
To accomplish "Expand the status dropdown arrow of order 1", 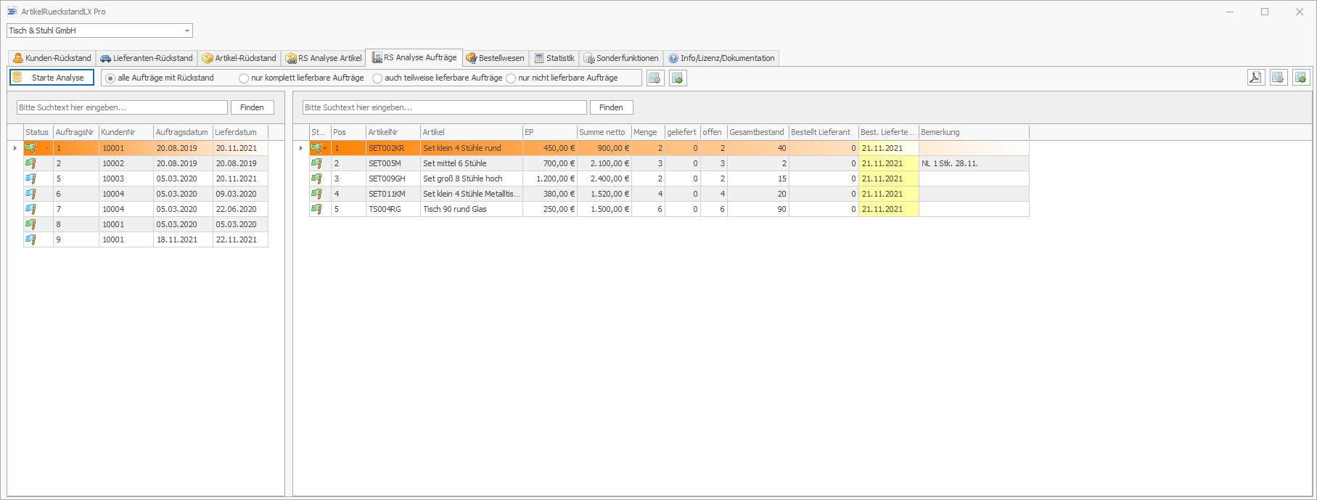I will coord(47,149).
